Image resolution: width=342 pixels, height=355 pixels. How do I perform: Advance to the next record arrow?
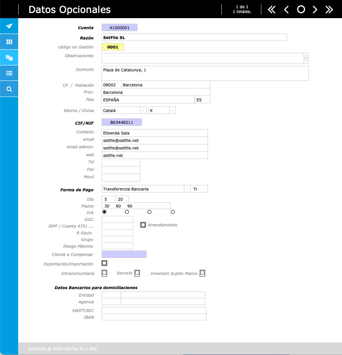pos(315,10)
